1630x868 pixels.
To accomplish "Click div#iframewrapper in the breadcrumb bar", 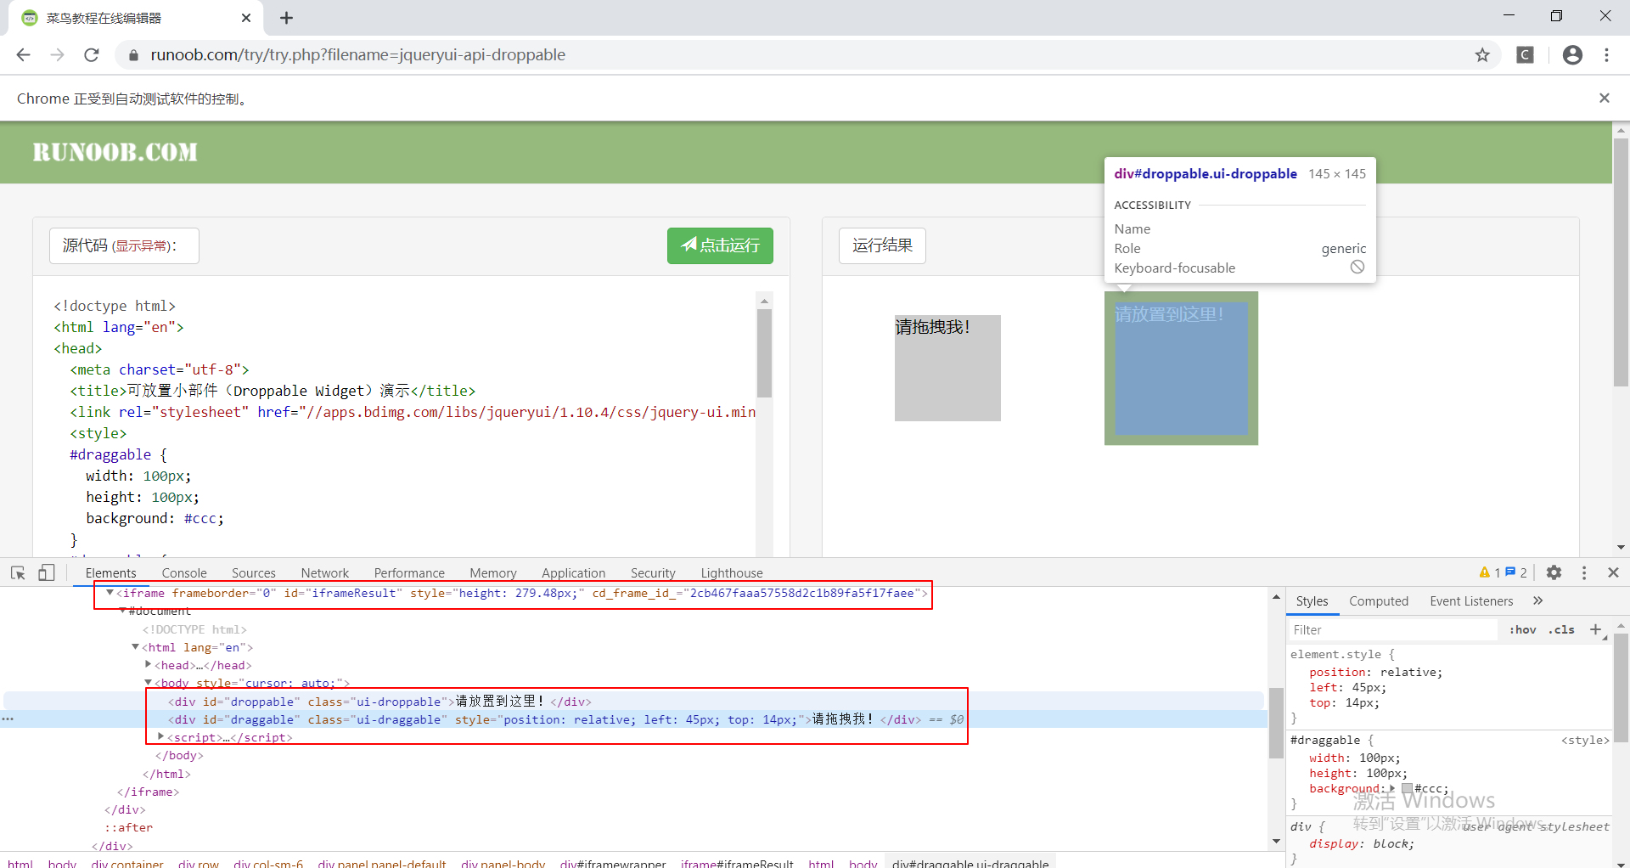I will coord(612,863).
